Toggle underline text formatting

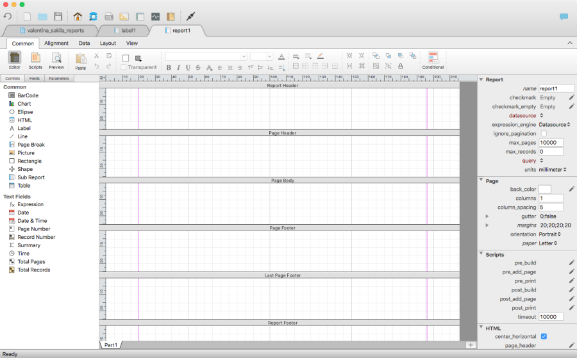click(188, 67)
